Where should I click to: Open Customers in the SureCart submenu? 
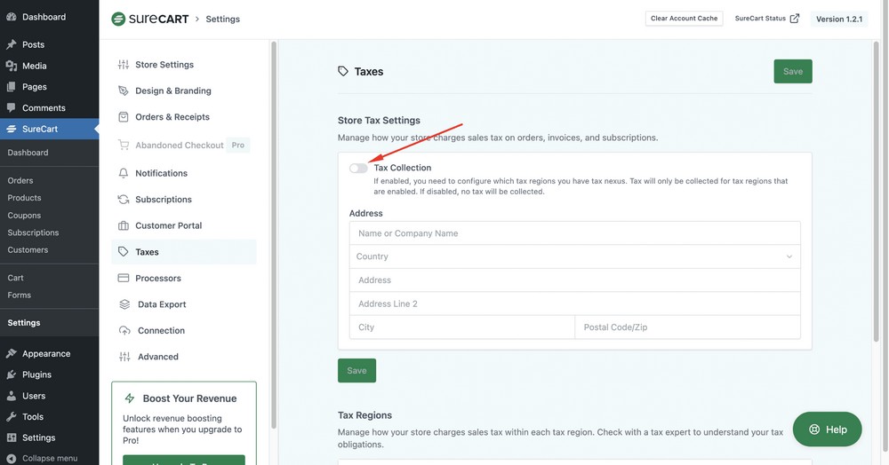[x=28, y=250]
